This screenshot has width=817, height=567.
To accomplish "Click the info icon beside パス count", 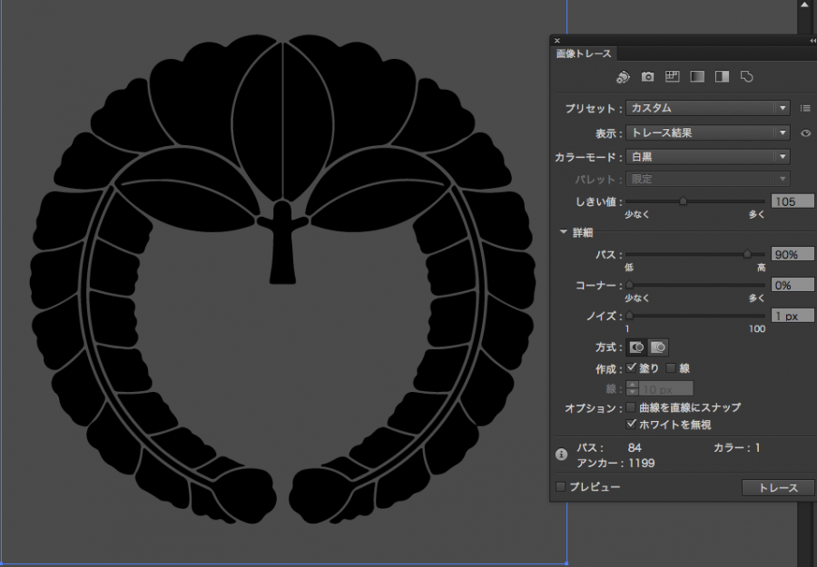I will point(561,455).
